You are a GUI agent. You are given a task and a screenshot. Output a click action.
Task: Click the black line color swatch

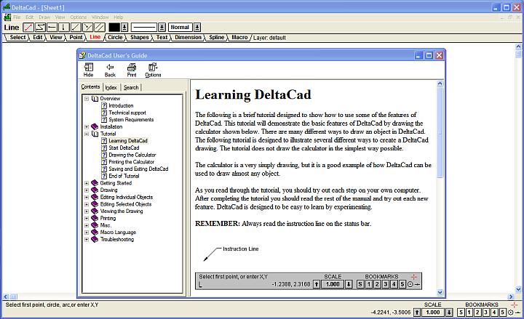114,27
